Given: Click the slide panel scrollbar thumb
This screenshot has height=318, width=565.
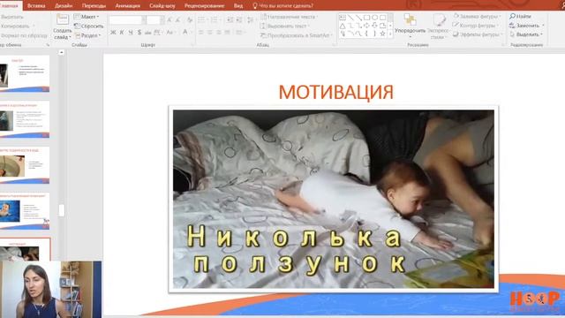Looking at the screenshot, I should (x=62, y=210).
